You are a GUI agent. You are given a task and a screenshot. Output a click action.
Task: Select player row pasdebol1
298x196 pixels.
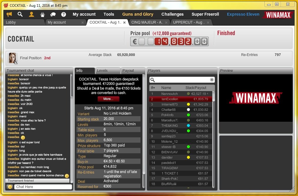[x=181, y=163]
